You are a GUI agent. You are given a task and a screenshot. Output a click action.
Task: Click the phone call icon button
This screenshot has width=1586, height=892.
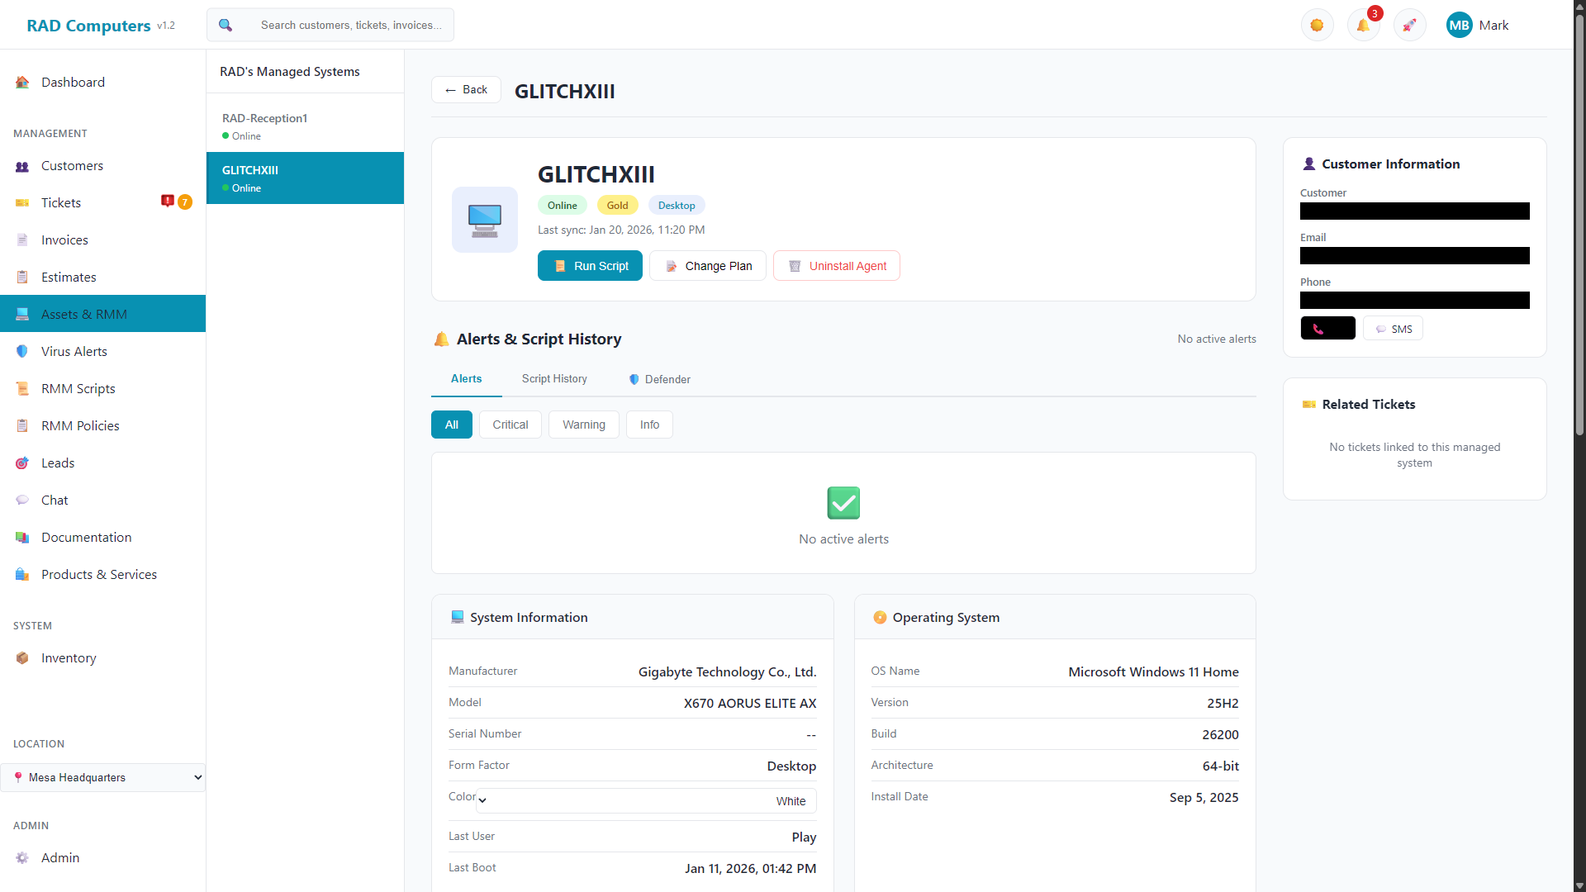(x=1327, y=329)
